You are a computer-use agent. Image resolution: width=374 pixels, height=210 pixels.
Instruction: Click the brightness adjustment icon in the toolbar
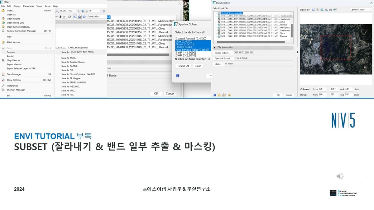click(60, 16)
